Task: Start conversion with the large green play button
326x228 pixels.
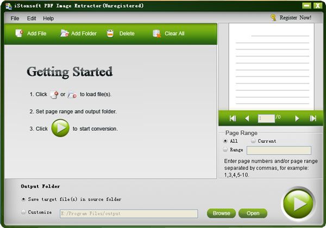Action: (x=298, y=204)
